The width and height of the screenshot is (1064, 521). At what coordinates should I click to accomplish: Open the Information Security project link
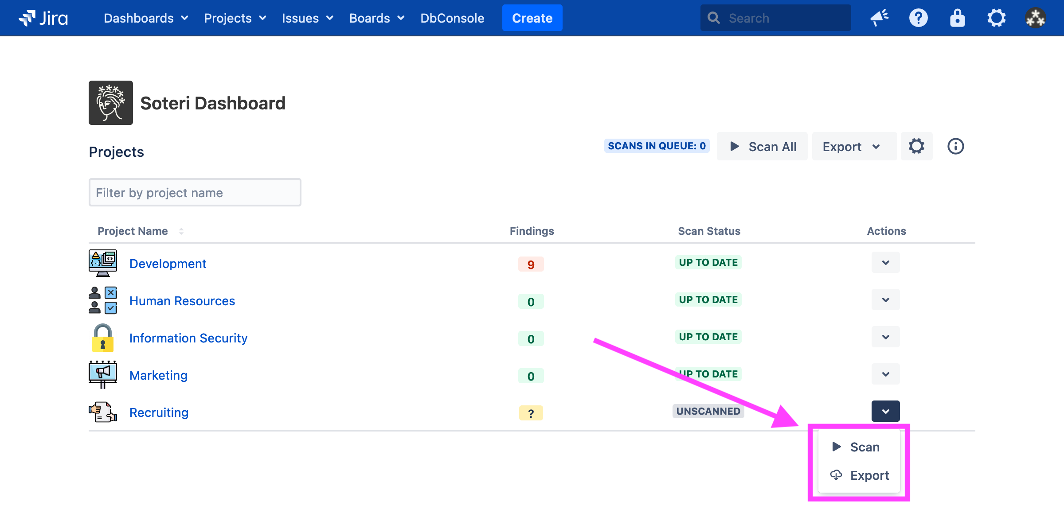[x=188, y=338]
